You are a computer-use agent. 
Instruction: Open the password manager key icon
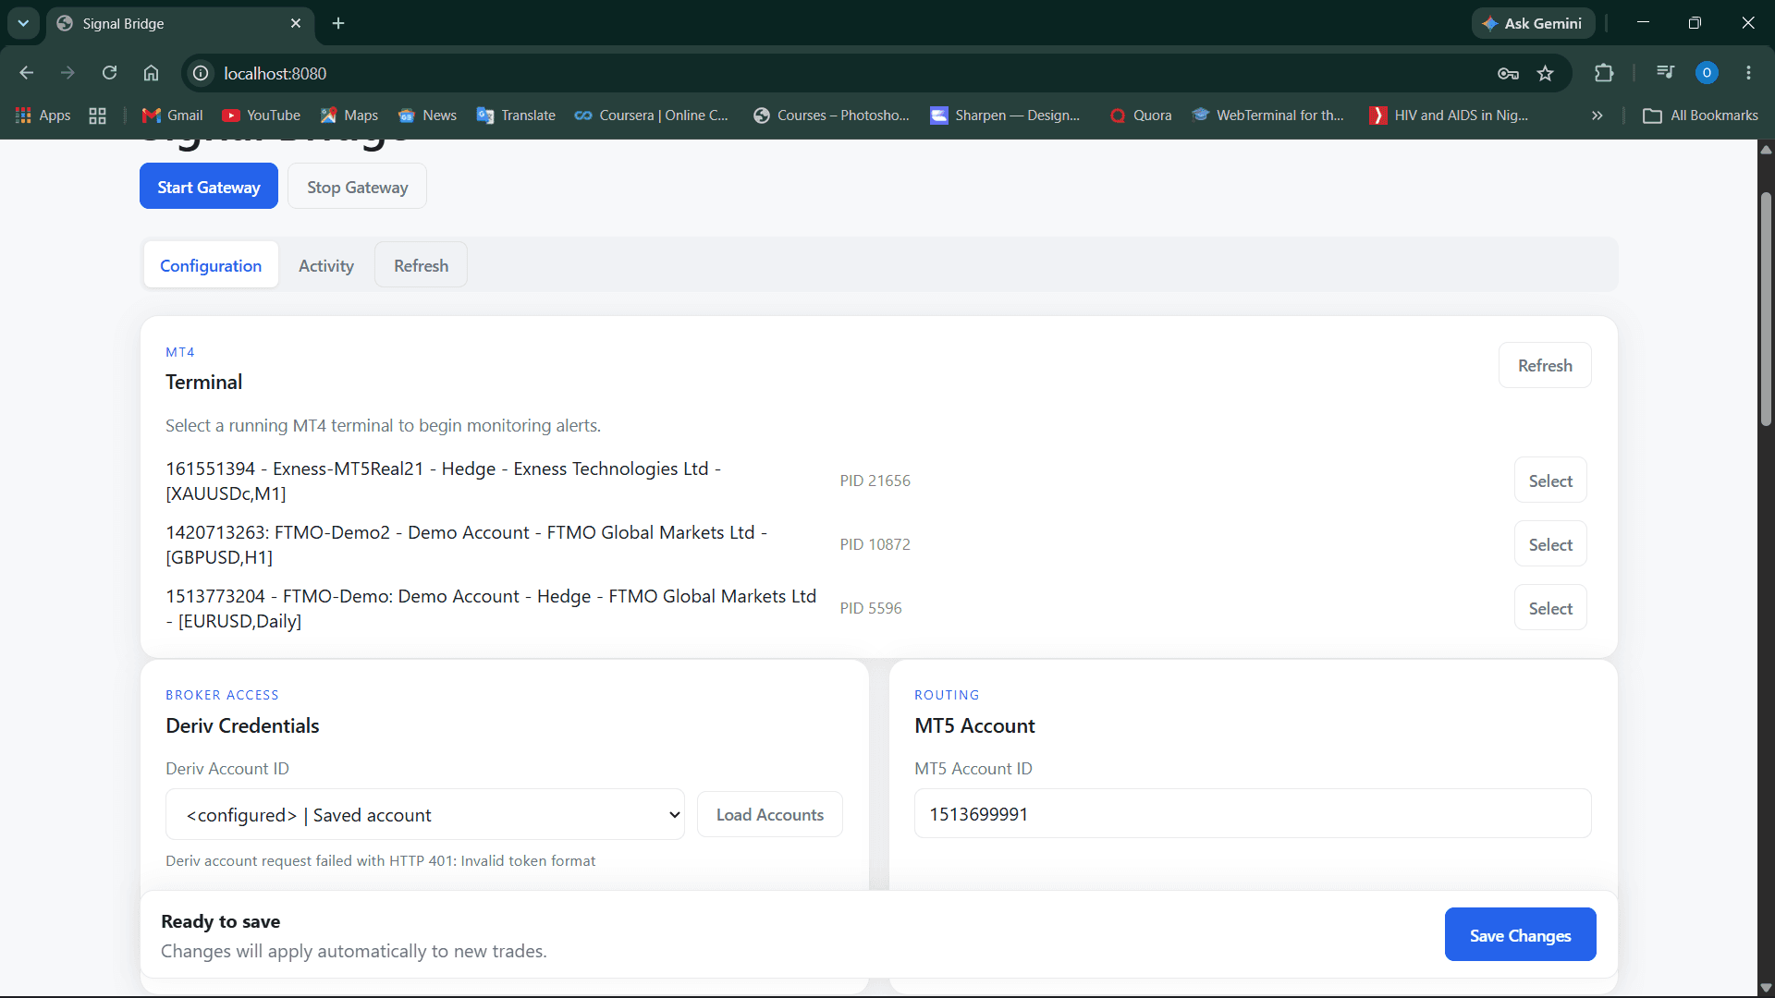coord(1508,73)
